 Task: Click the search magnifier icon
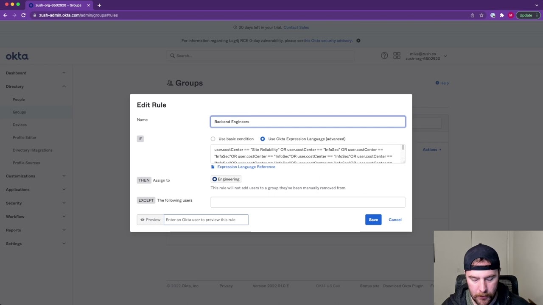coord(173,56)
